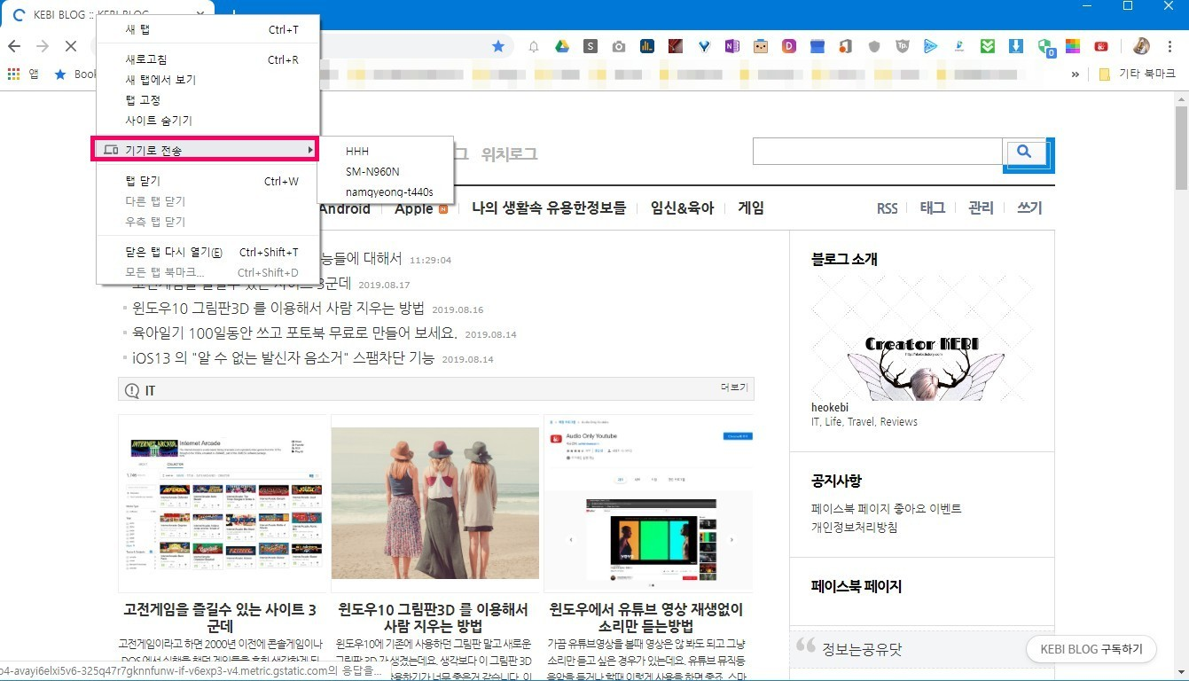Click the bookmark star icon
Screen dimensions: 1189x681
(x=498, y=46)
